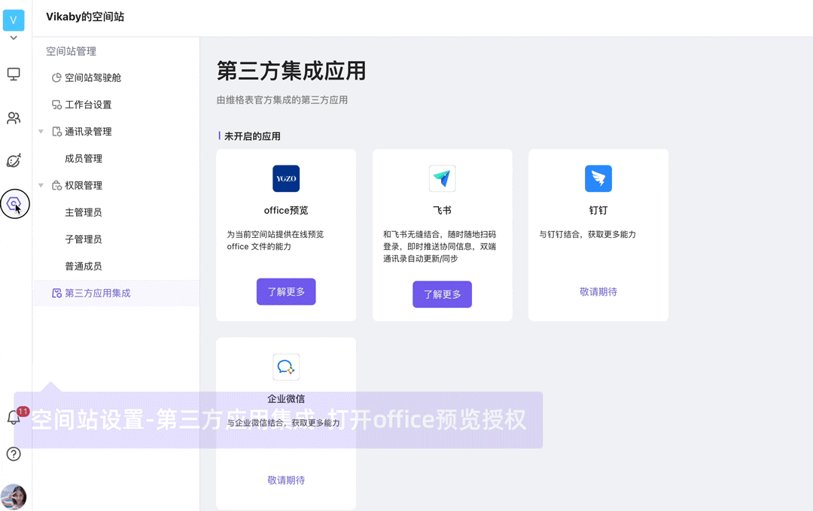Click the 飞书 app icon
This screenshot has width=813, height=511.
(443, 179)
